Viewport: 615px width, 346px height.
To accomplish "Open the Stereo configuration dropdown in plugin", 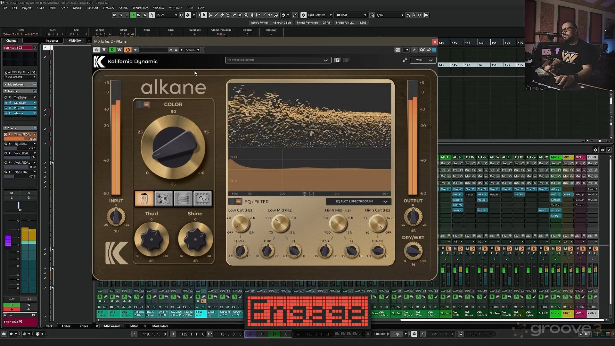I will tap(193, 50).
